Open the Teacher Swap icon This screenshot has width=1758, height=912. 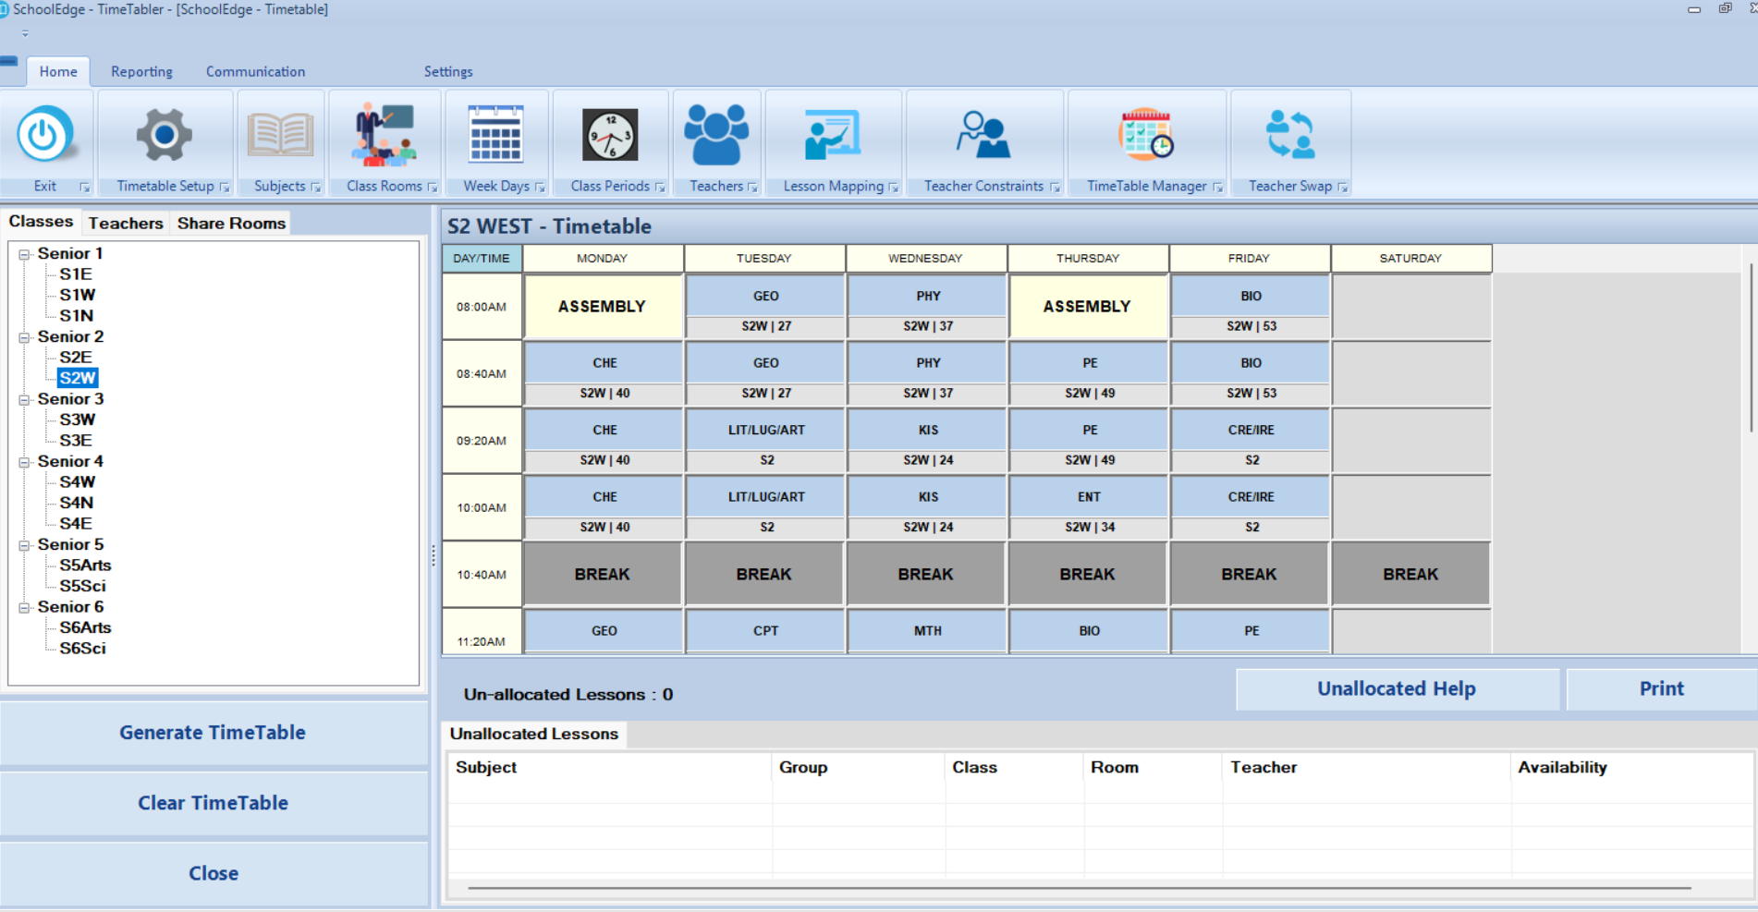click(x=1290, y=135)
